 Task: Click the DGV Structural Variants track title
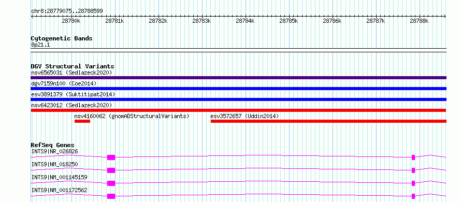(x=73, y=66)
